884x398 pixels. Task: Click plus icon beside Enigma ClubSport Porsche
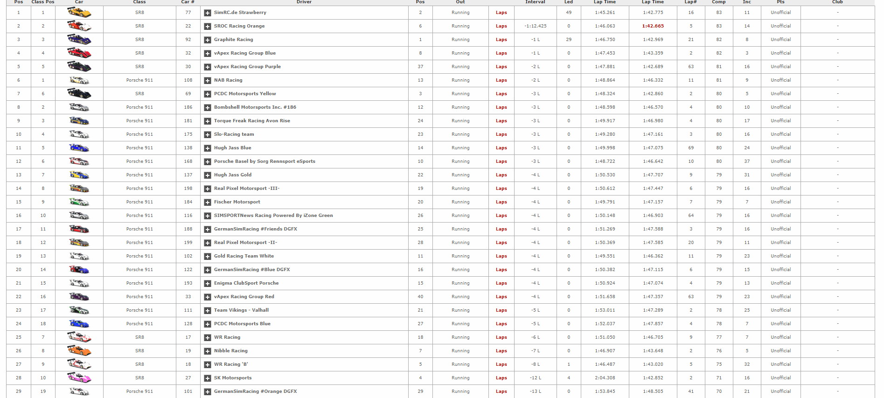point(208,284)
